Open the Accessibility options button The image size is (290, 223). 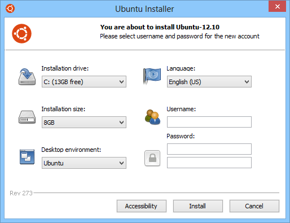[142, 206]
